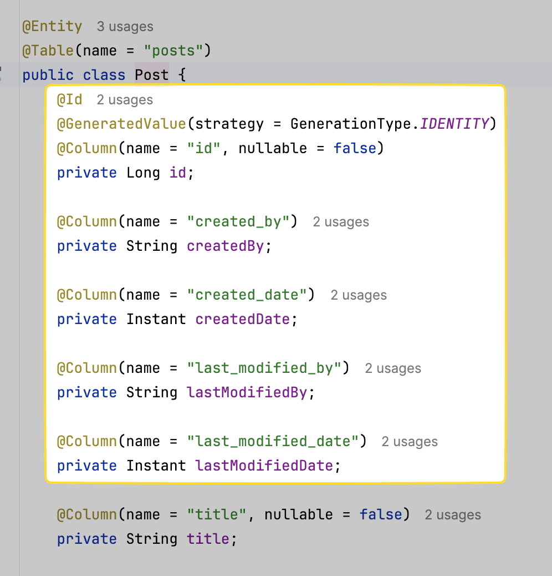Click the createdDate field name
This screenshot has width=552, height=576.
pos(243,319)
